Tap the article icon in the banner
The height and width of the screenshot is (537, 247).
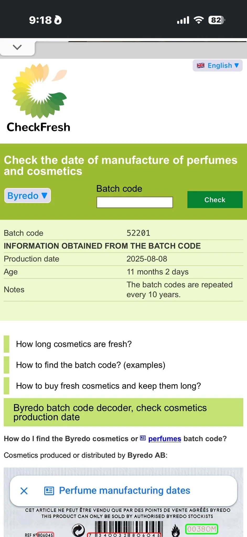(x=49, y=491)
